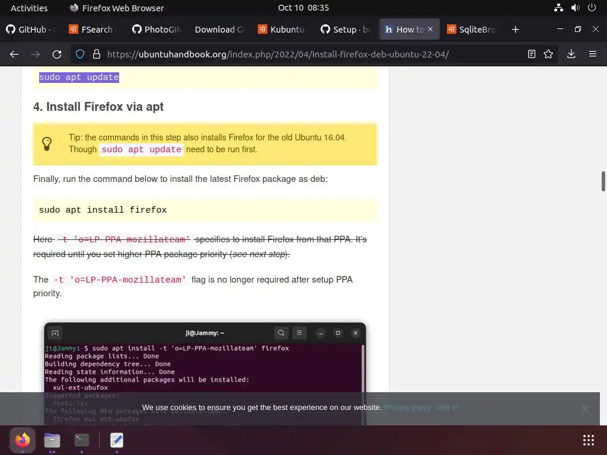Screen dimensions: 607x455
Task: Switch to the Setup tab
Action: click(346, 30)
